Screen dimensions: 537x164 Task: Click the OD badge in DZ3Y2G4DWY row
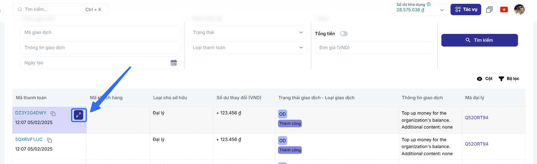click(x=282, y=114)
